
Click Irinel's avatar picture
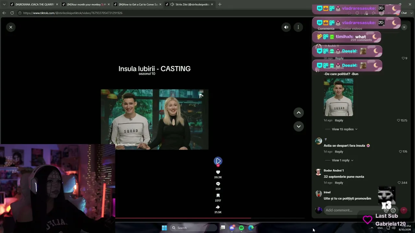319,194
